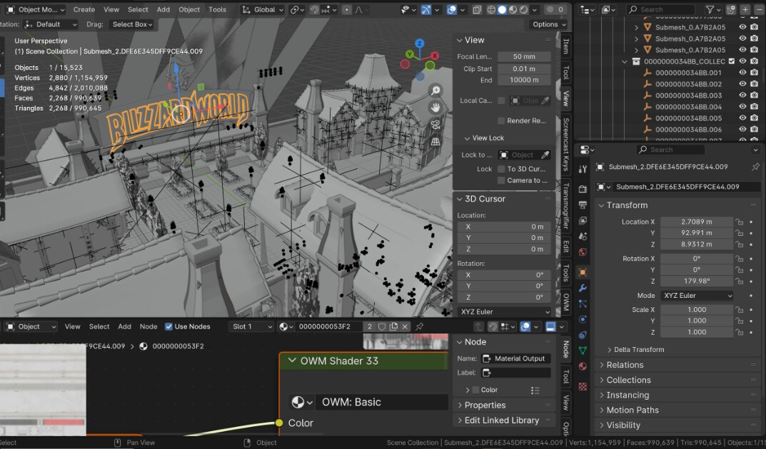Open the Render properties tab icon
The image size is (766, 449).
(x=583, y=189)
